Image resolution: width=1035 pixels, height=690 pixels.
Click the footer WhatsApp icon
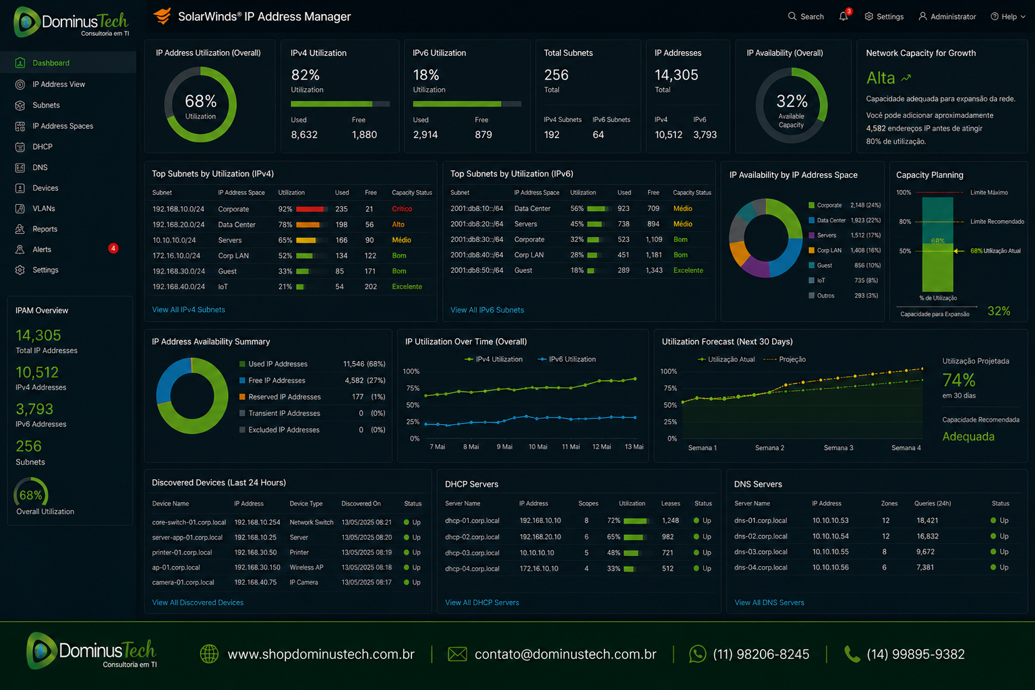(x=698, y=654)
